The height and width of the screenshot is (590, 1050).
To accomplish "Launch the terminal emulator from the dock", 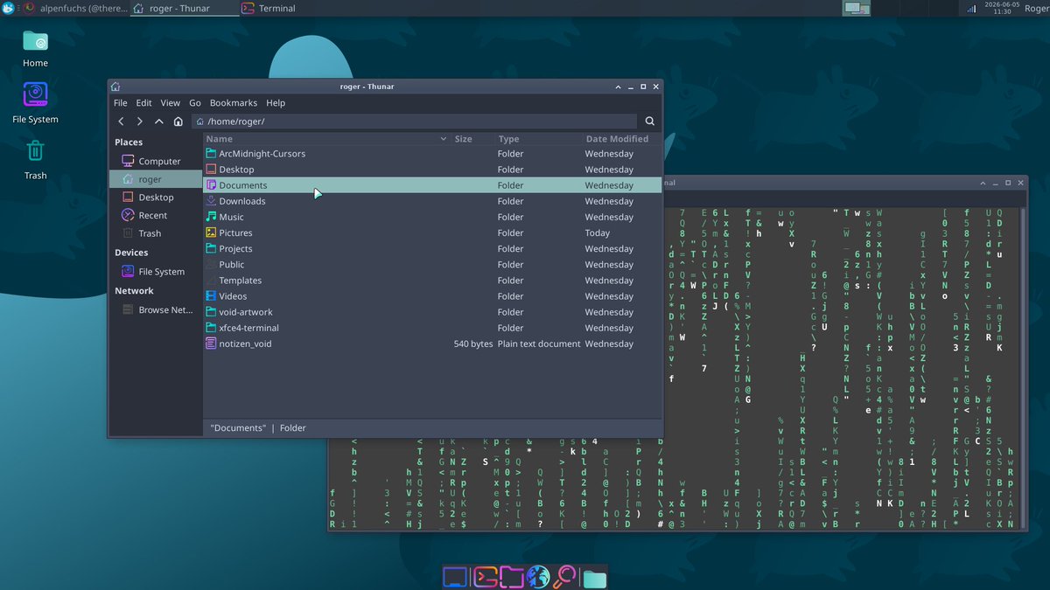I will (x=485, y=577).
